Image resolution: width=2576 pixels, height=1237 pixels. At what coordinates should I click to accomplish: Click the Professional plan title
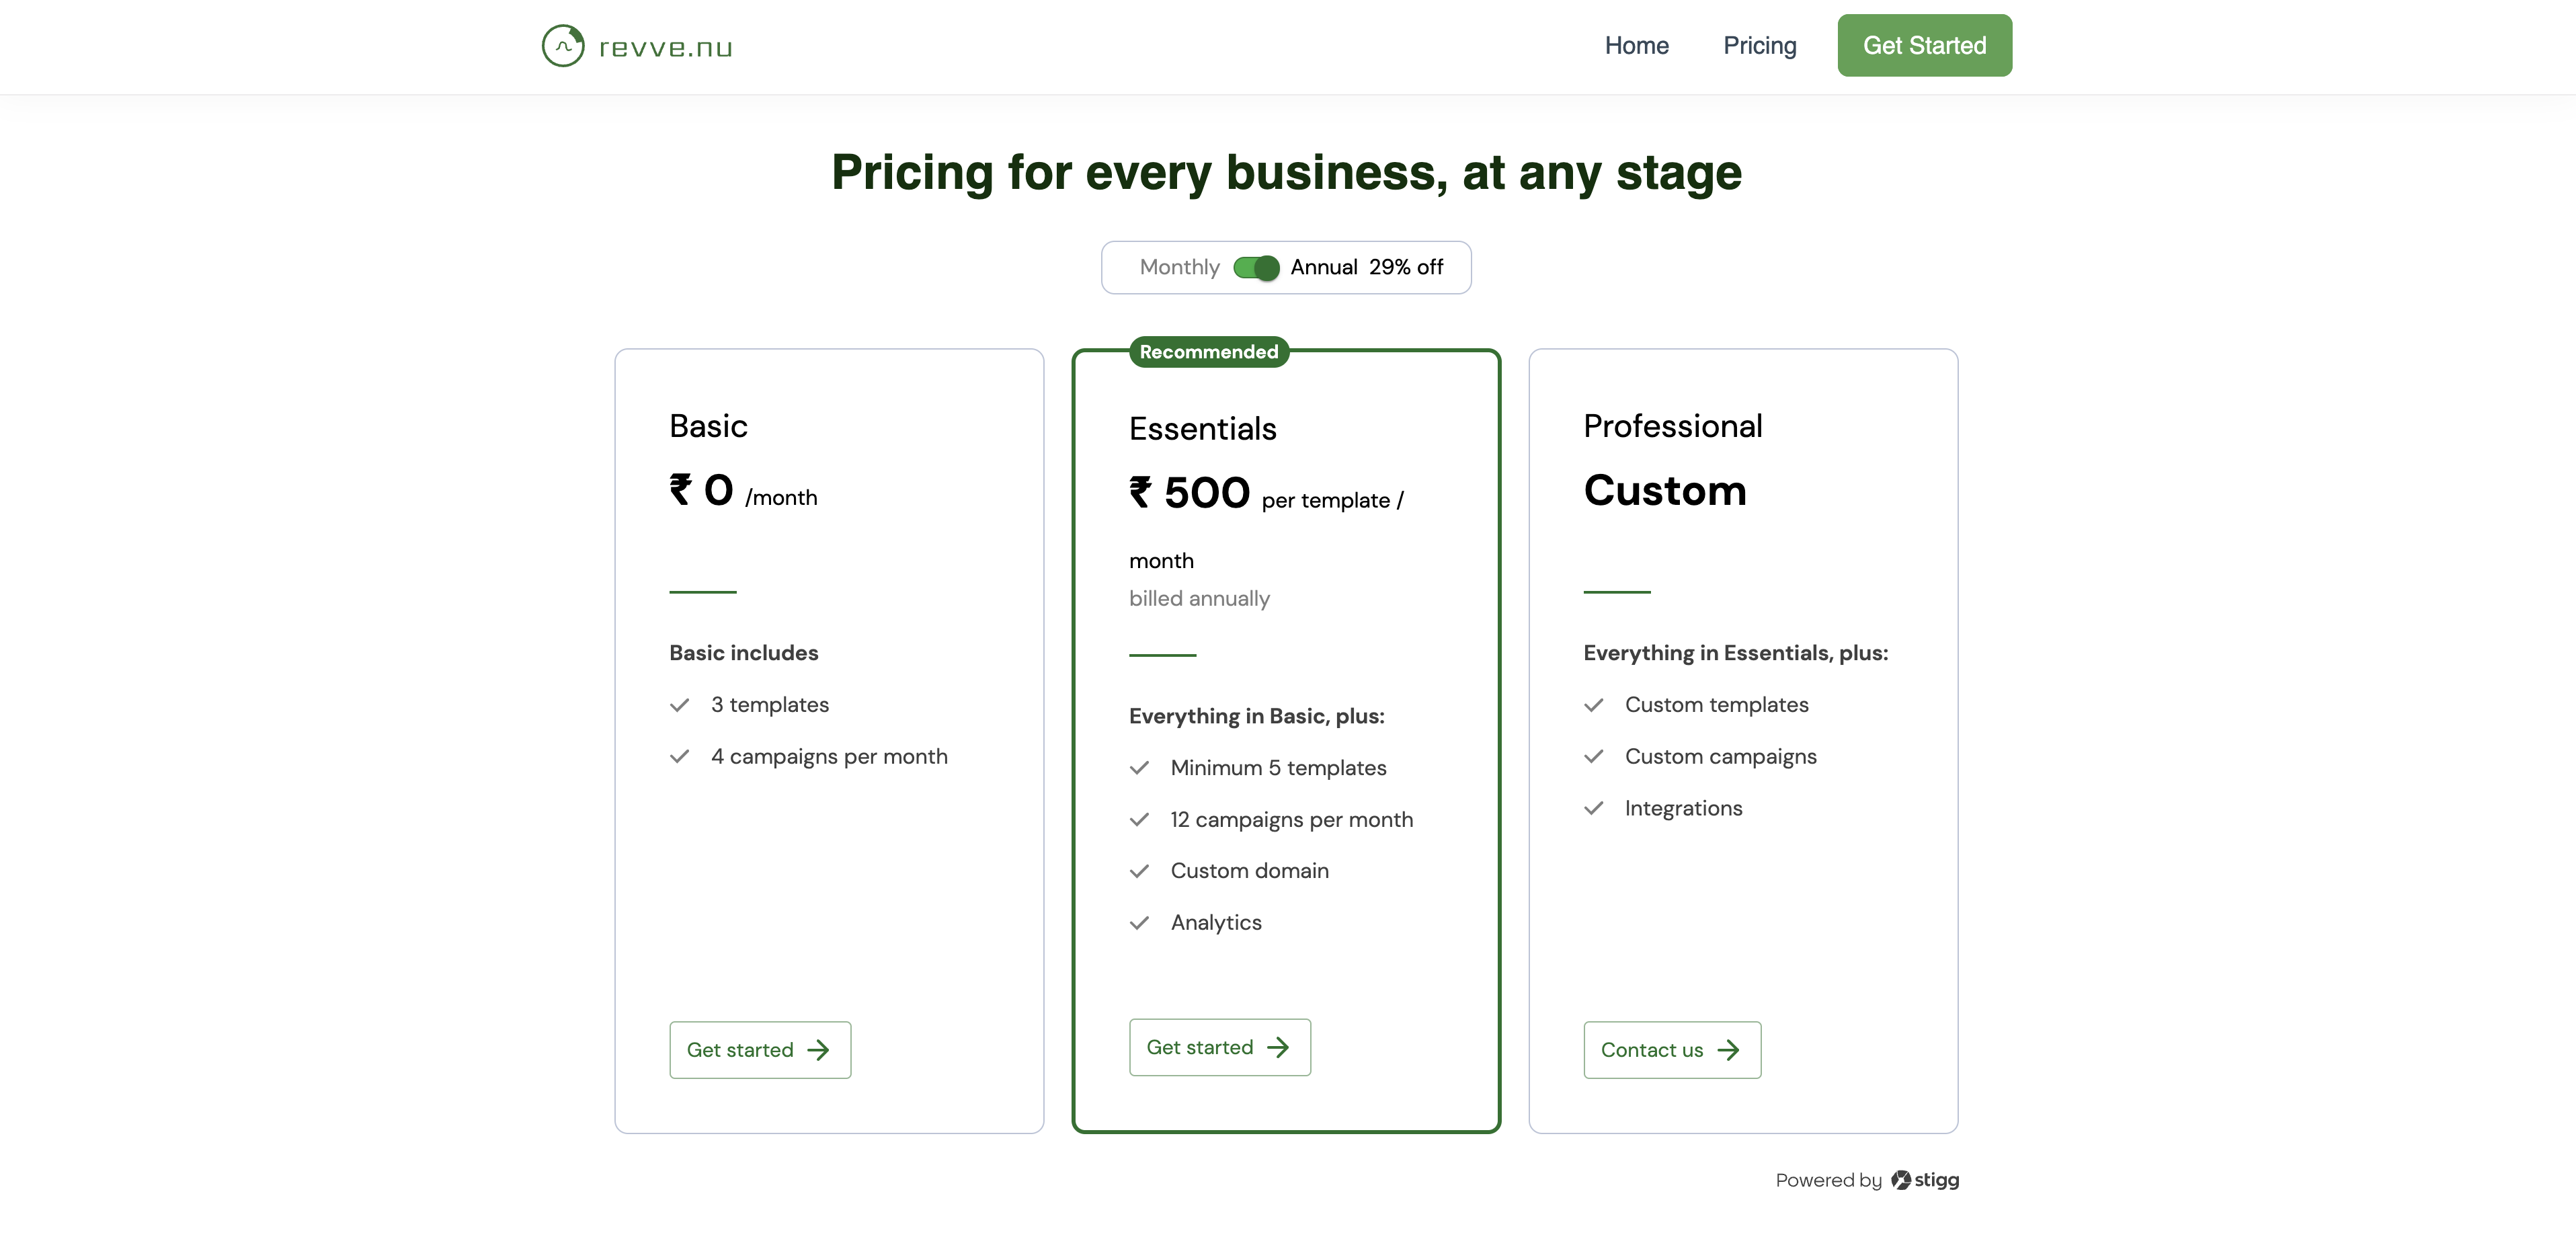tap(1672, 426)
